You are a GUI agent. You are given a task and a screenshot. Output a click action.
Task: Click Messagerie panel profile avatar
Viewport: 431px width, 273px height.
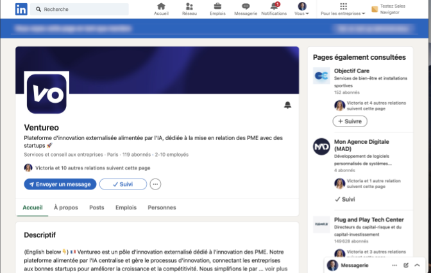coord(332,265)
